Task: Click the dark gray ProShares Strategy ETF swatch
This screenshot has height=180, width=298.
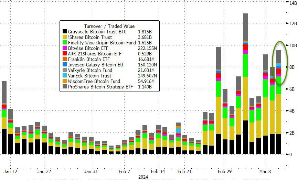Action: [x=65, y=87]
